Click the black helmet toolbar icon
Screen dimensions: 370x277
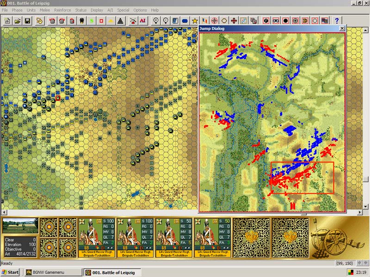82,21
